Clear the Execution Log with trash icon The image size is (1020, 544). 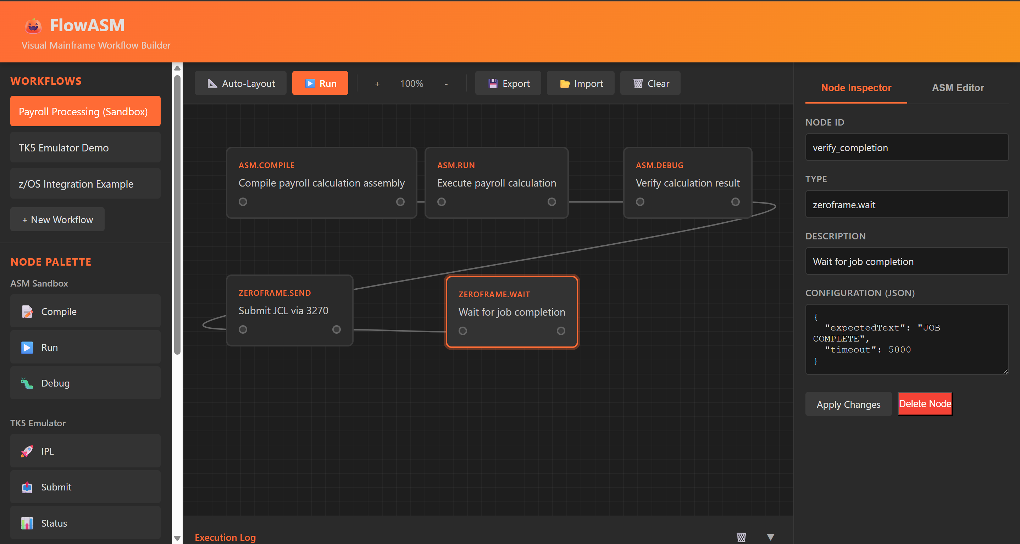tap(741, 537)
